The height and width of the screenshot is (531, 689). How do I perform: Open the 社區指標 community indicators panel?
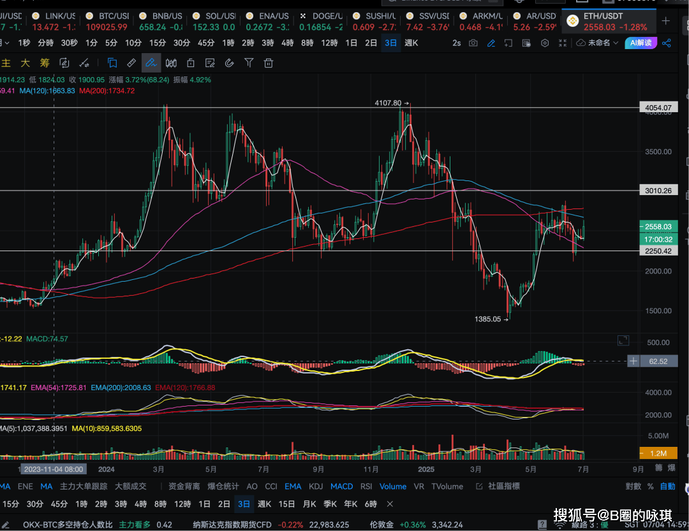(x=498, y=486)
